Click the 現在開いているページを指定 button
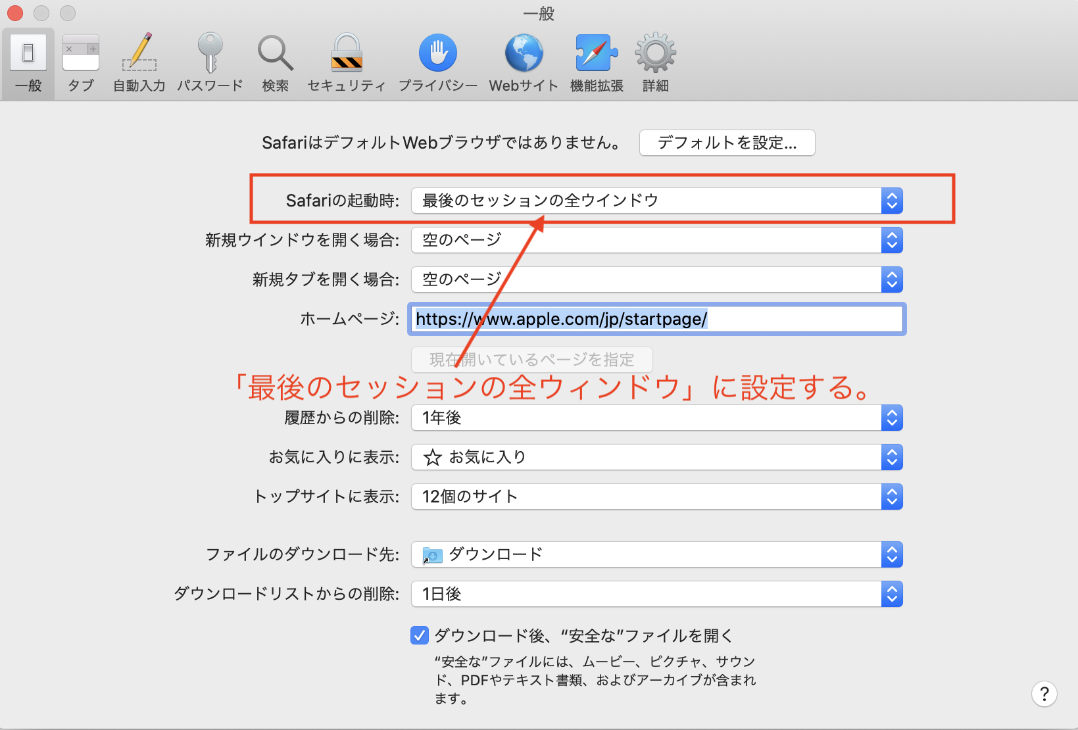This screenshot has width=1078, height=730. click(532, 360)
